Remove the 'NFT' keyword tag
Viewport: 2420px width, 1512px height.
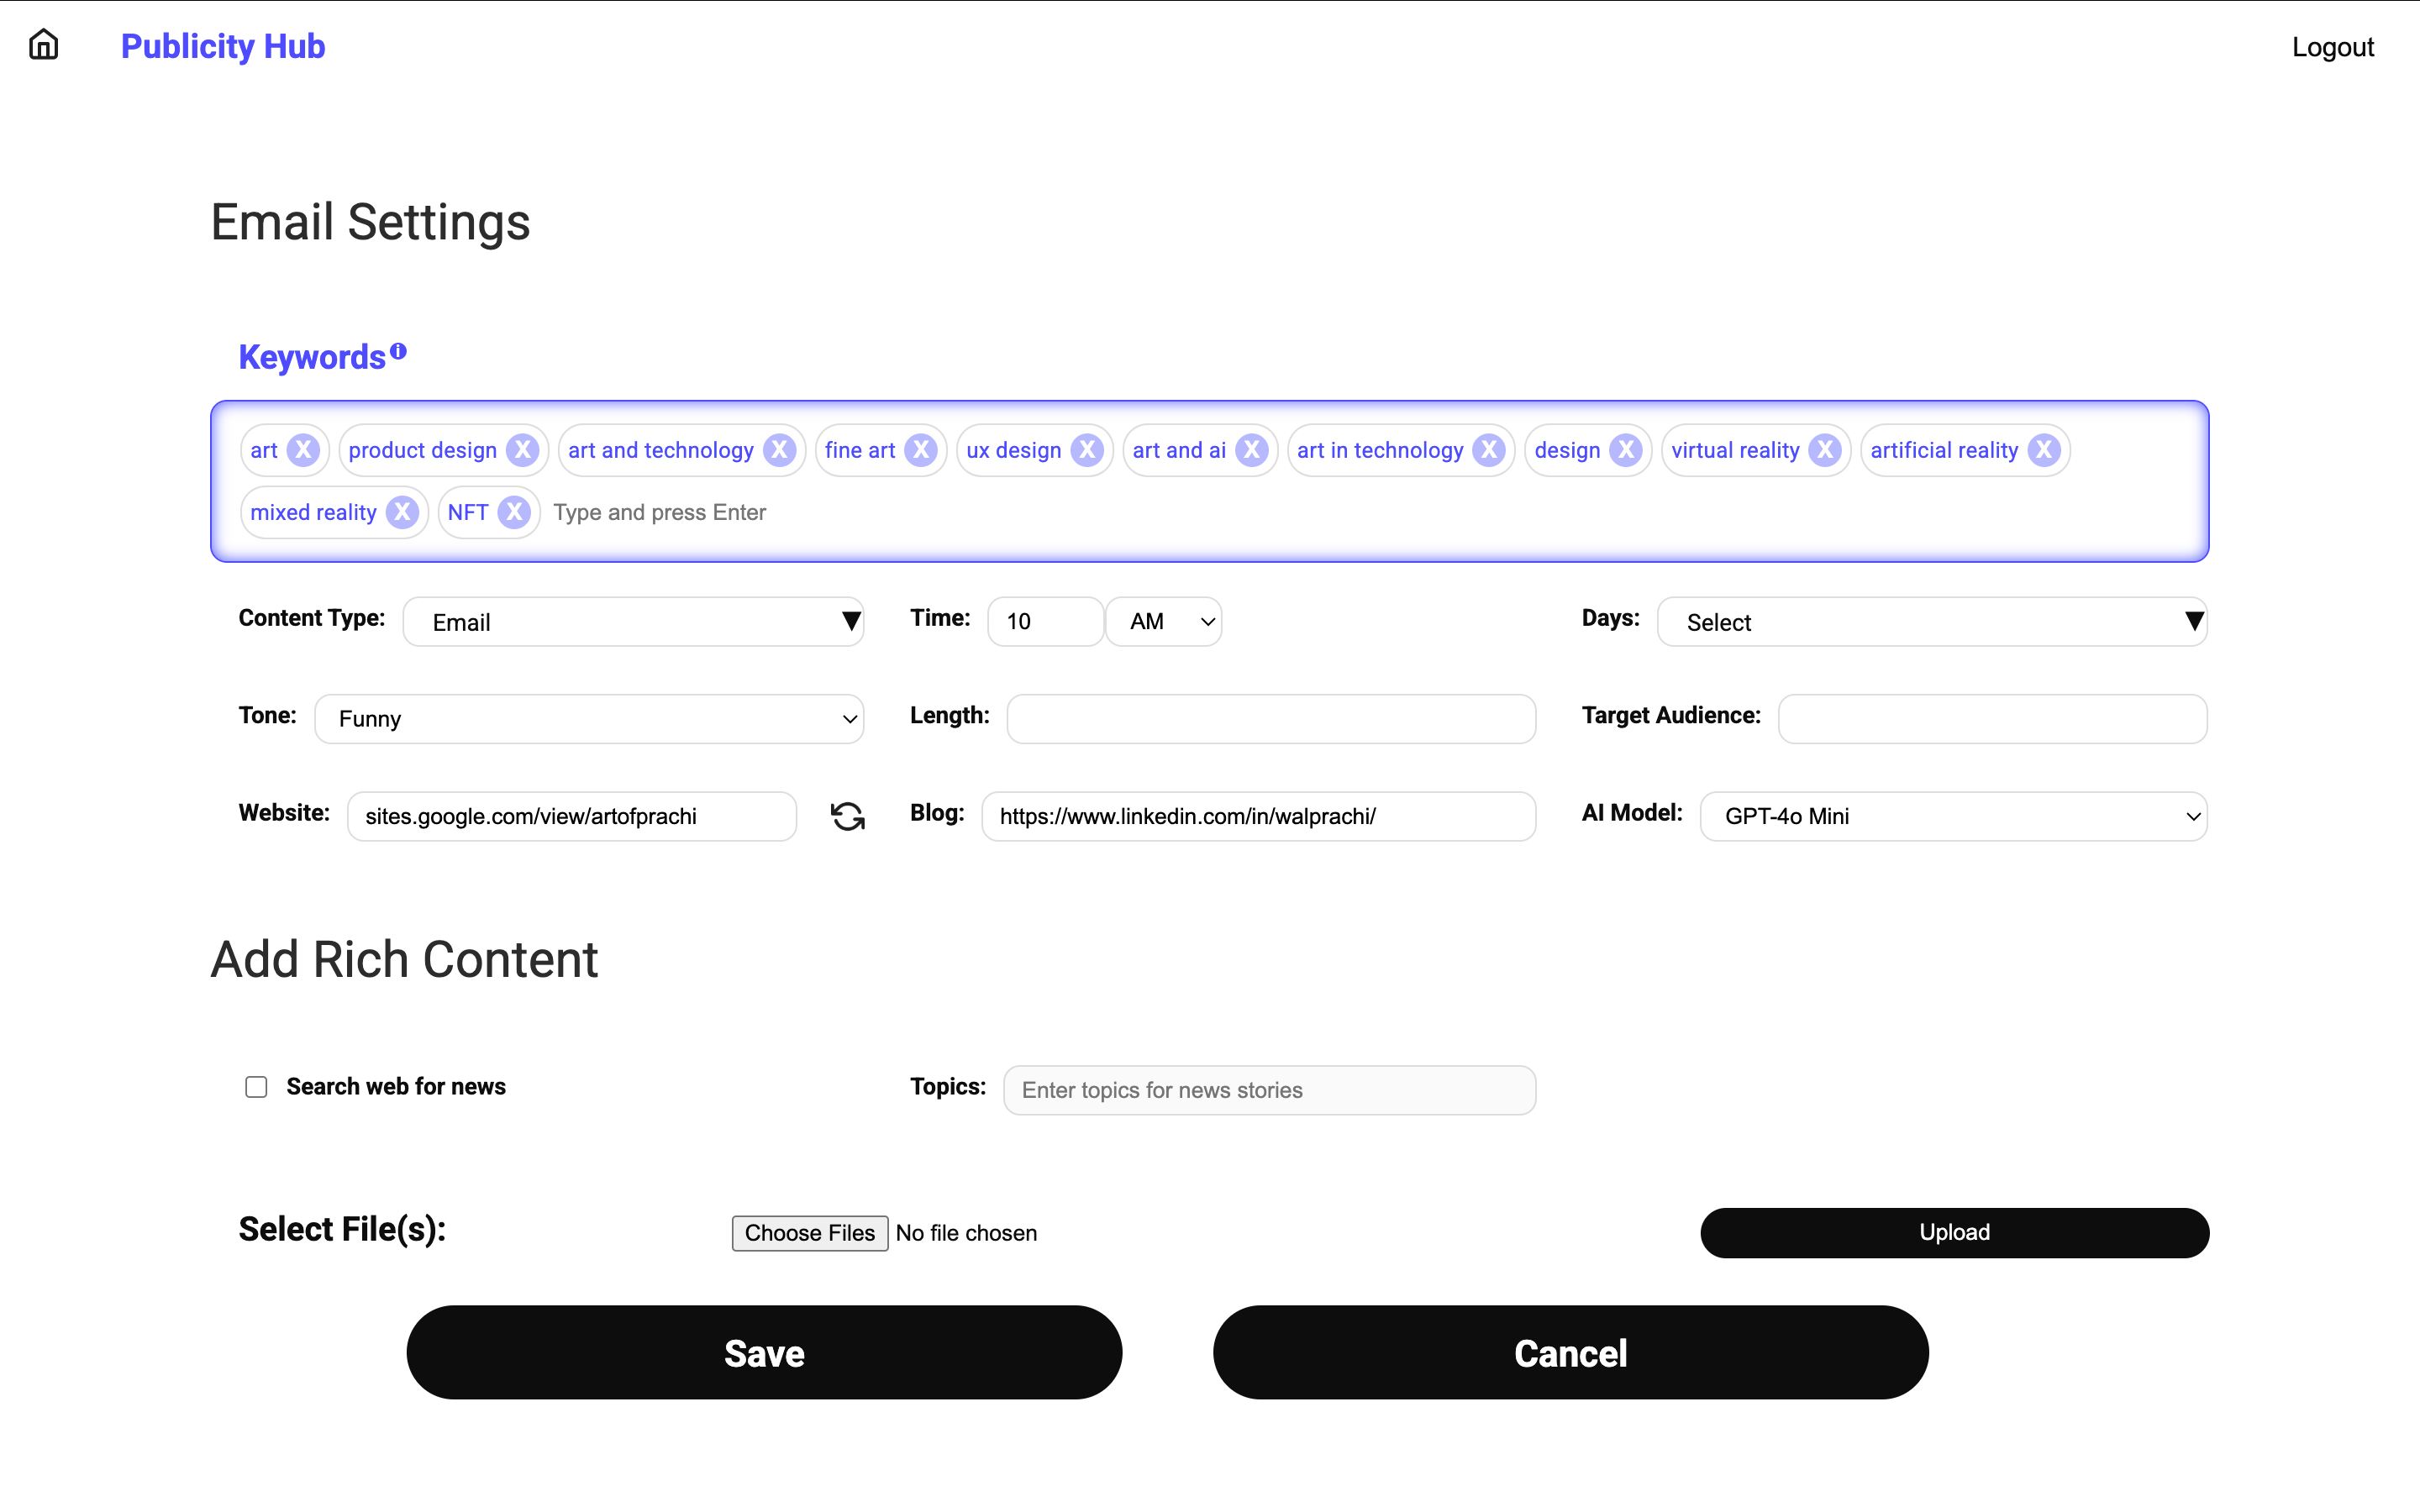pos(514,512)
